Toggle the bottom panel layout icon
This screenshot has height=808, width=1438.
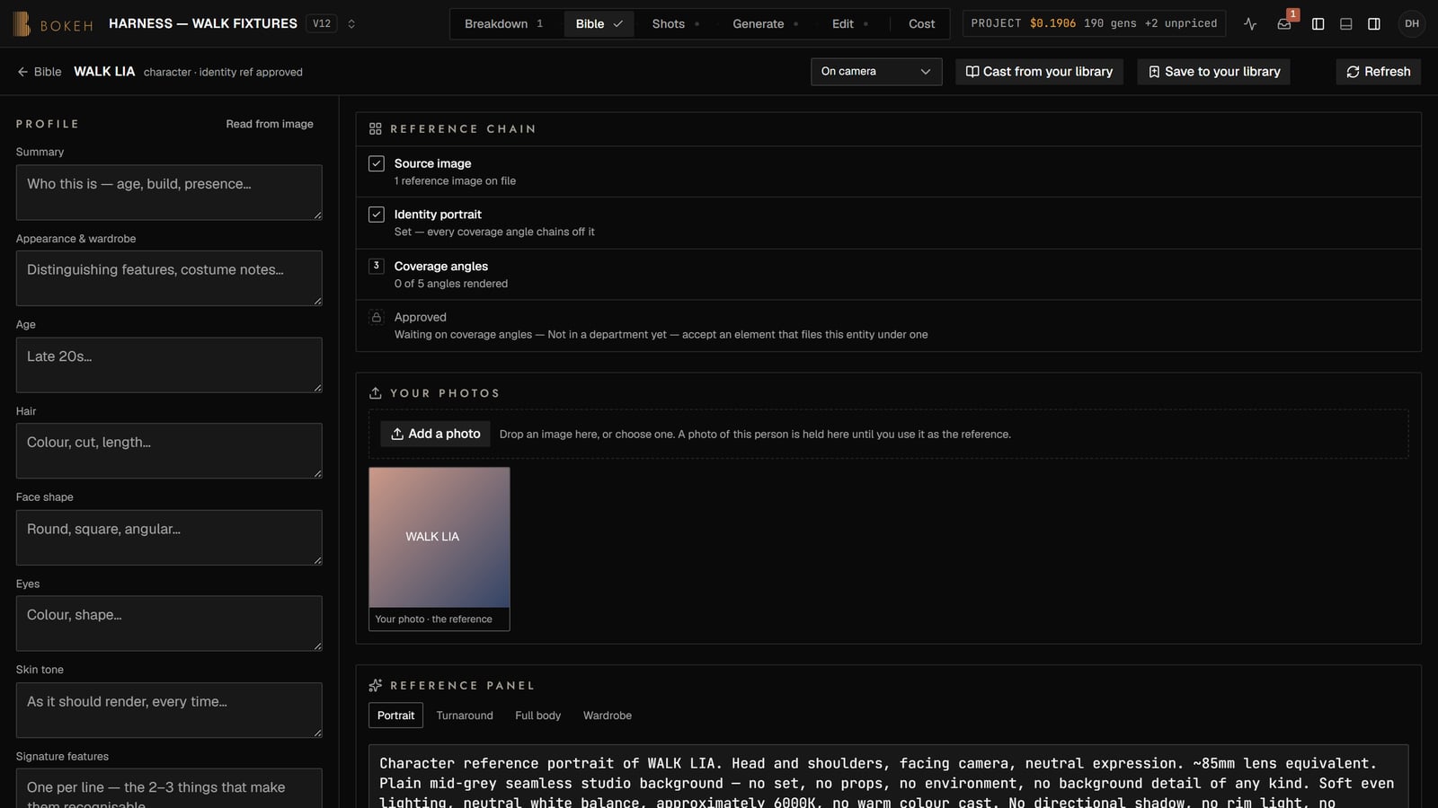point(1346,24)
